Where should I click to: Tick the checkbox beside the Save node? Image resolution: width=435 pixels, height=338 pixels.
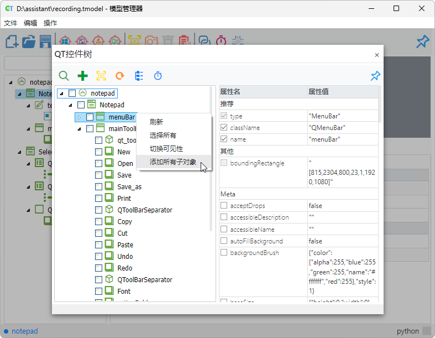tap(98, 175)
